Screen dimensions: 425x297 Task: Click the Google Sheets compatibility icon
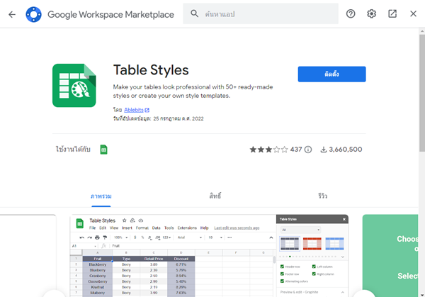click(103, 150)
